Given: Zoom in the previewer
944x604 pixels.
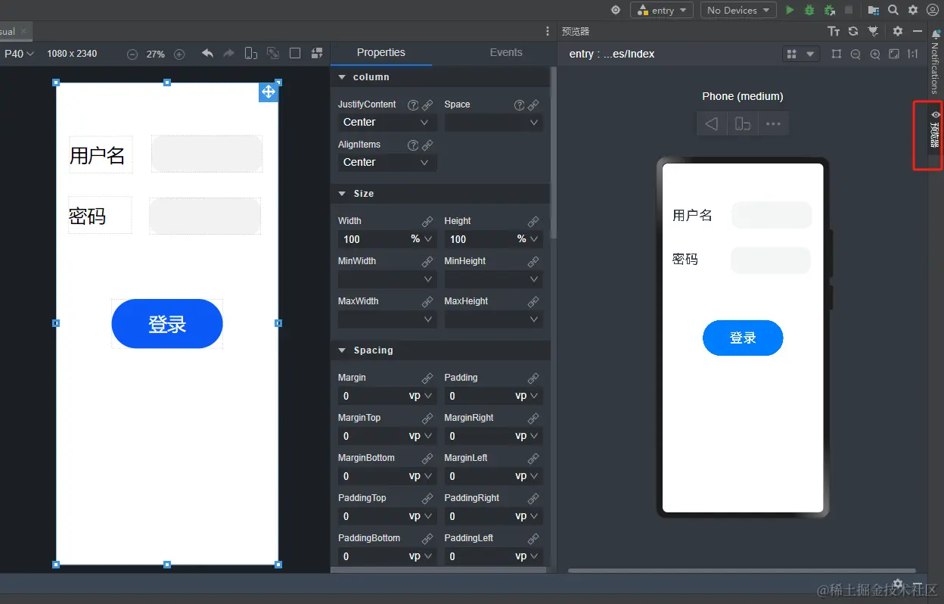Looking at the screenshot, I should [875, 54].
